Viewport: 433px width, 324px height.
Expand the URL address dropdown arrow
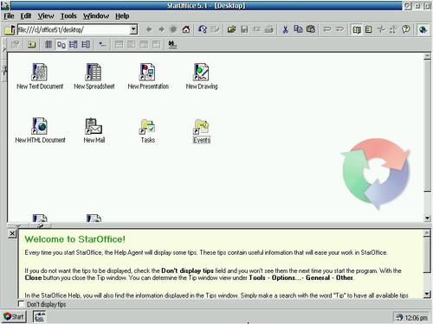coord(133,29)
